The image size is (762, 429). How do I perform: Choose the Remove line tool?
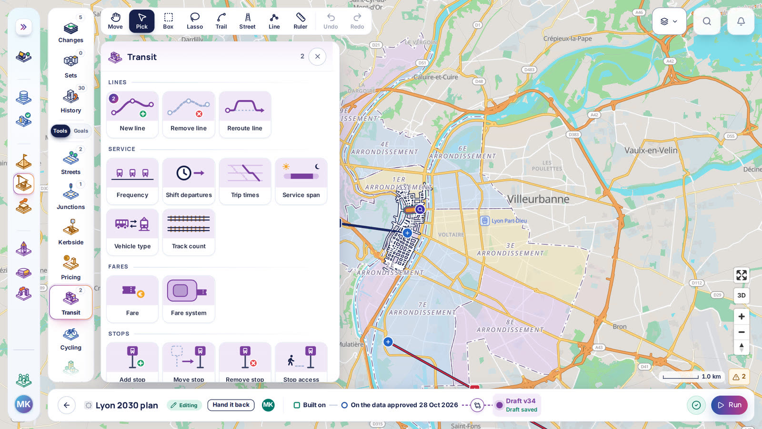[189, 114]
